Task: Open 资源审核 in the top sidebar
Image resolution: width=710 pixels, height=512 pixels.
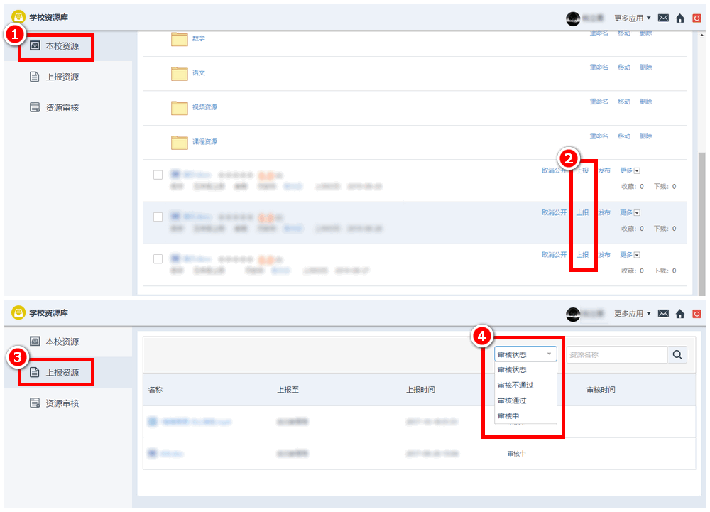Action: [x=62, y=107]
